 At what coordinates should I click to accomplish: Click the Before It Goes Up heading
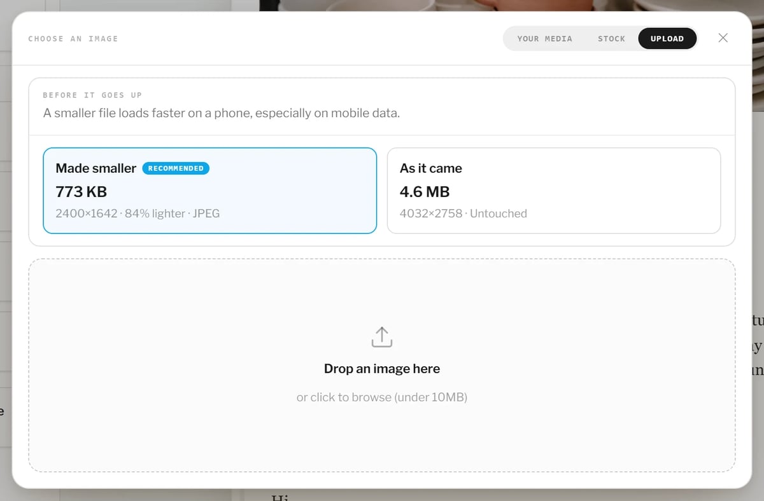tap(92, 95)
